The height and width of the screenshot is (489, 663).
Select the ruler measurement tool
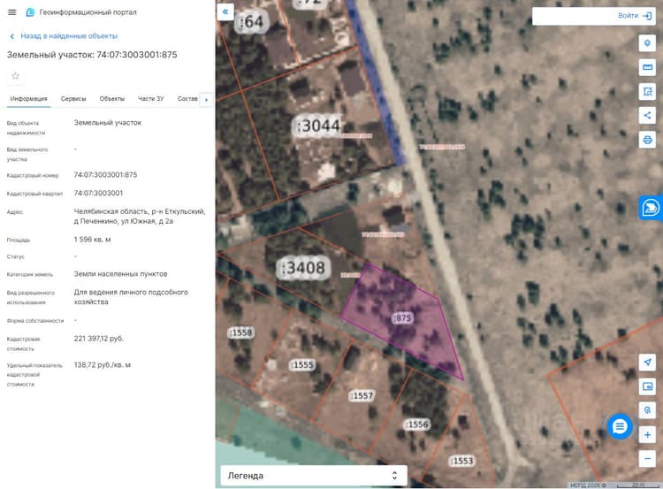647,67
